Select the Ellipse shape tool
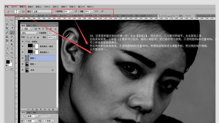The width and height of the screenshot is (219, 123). click(12, 53)
